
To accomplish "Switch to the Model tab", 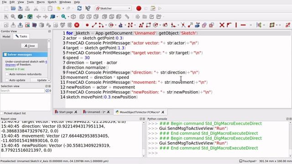I will [6, 36].
